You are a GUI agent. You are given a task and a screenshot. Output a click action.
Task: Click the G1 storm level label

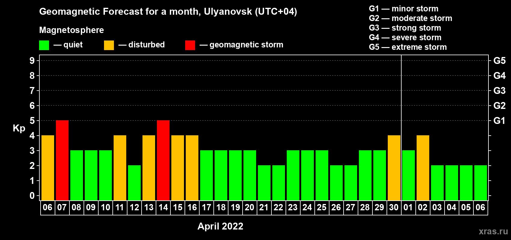point(499,121)
